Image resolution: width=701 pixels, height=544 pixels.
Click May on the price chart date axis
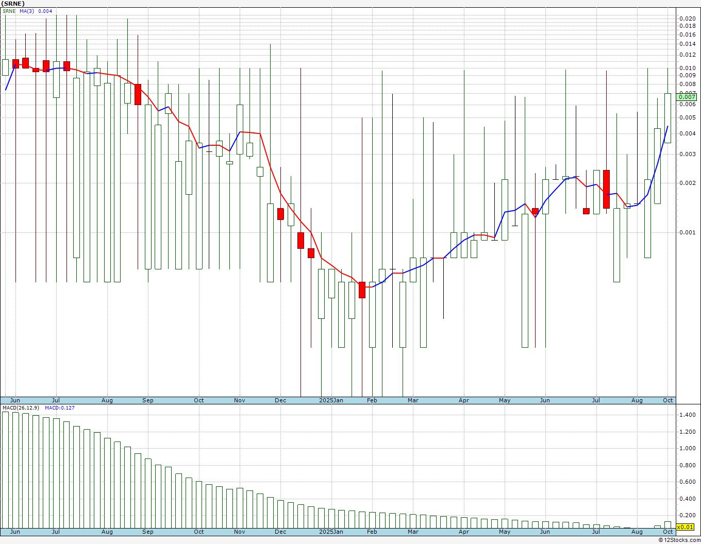(x=505, y=400)
